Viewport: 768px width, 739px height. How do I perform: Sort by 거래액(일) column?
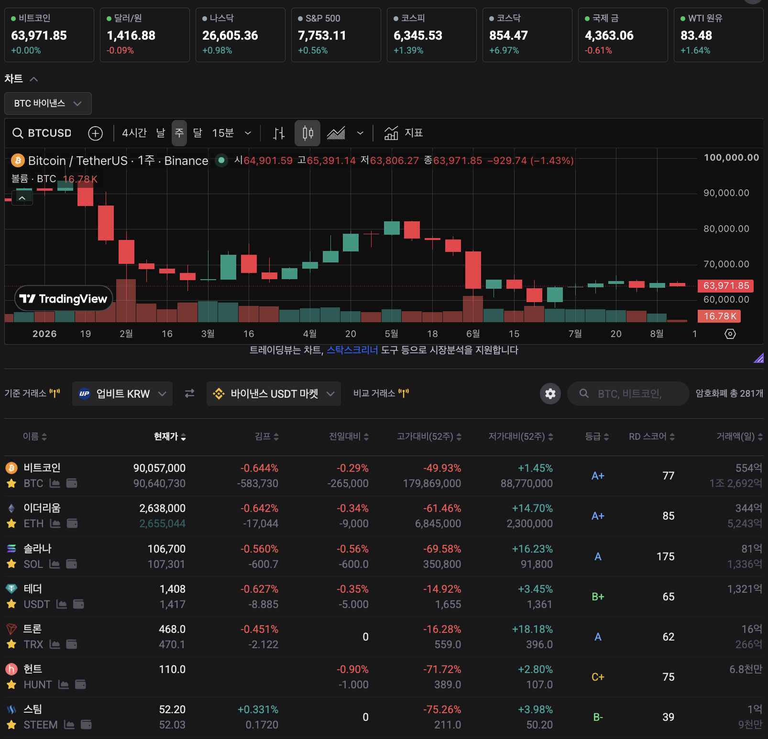[x=739, y=436]
